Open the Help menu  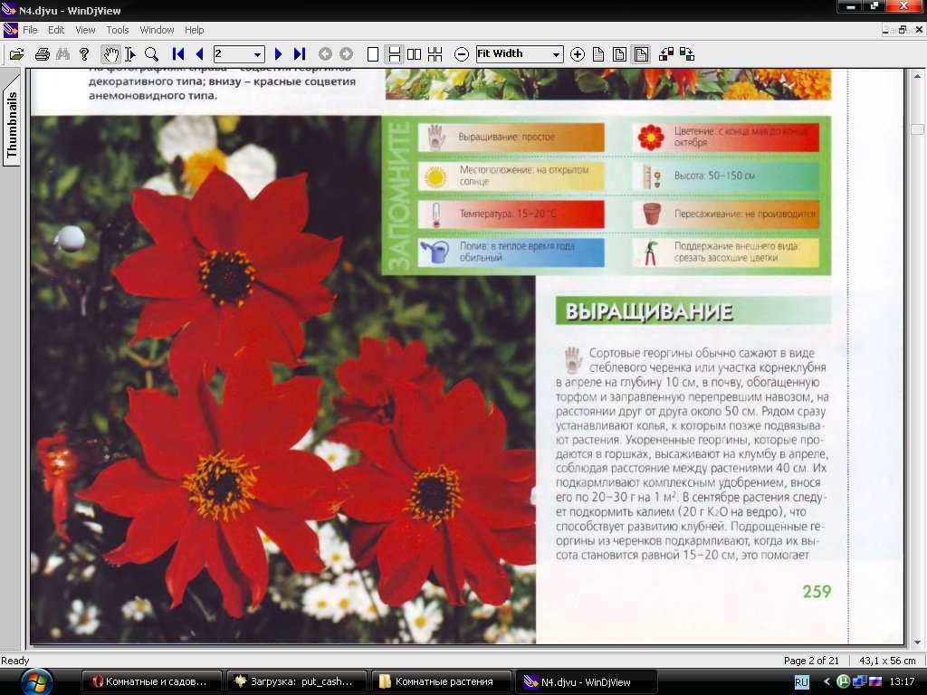(x=194, y=30)
